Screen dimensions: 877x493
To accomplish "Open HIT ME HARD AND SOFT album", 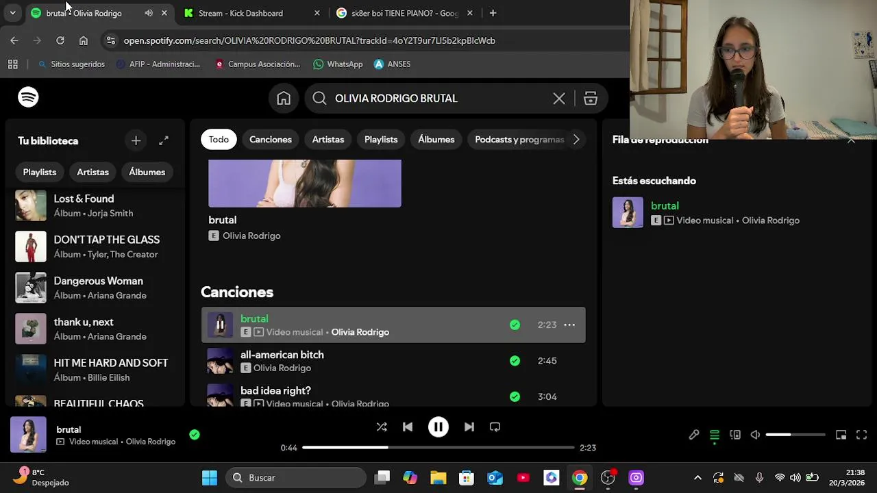I will (95, 370).
